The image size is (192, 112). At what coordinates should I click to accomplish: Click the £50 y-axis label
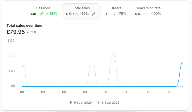pyautogui.click(x=12, y=71)
